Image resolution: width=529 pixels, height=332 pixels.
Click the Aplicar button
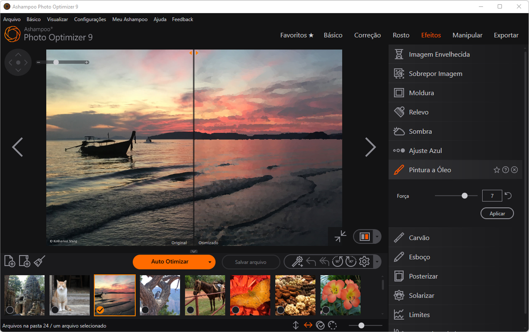coord(497,213)
